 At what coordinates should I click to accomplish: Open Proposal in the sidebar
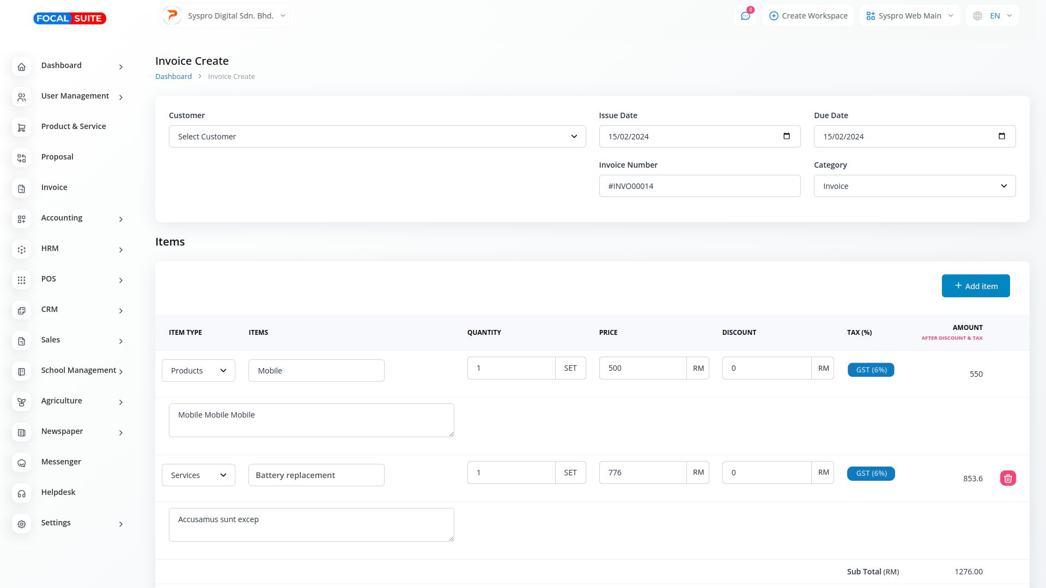(57, 157)
